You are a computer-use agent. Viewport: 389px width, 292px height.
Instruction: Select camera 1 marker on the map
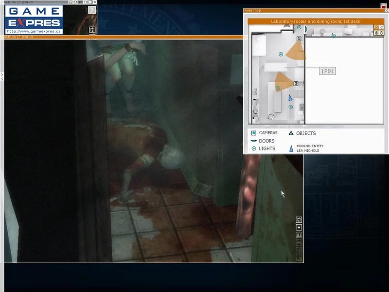(299, 38)
